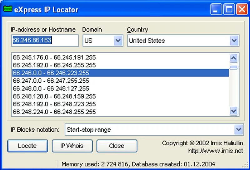
Task: Click the Memory used status bar text
Action: click(x=138, y=164)
